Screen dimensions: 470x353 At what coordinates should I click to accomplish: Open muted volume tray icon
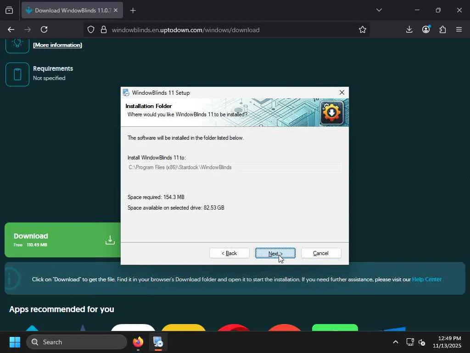coord(422,342)
